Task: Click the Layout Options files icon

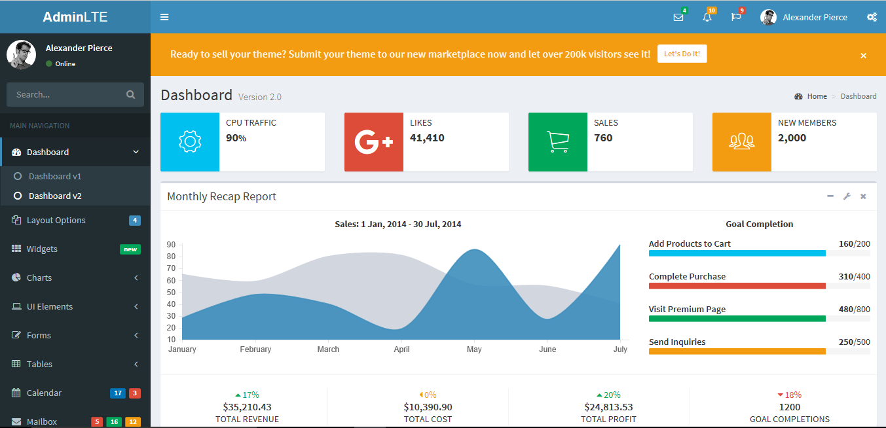Action: click(16, 220)
